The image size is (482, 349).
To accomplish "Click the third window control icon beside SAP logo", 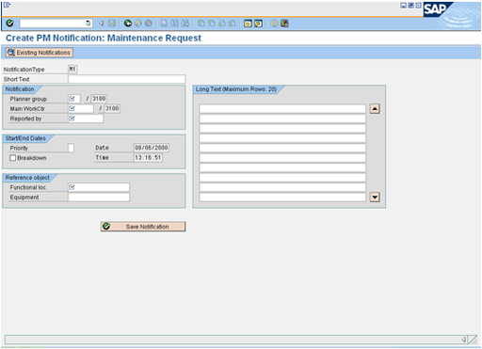I will tap(418, 6).
